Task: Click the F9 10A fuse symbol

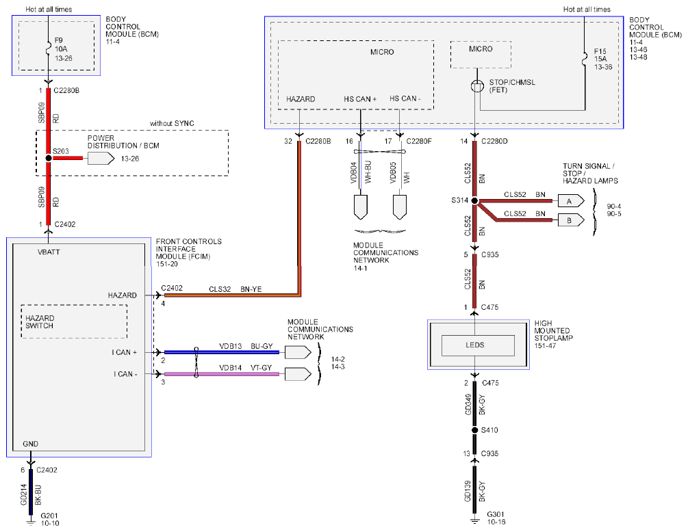Action: coord(49,48)
